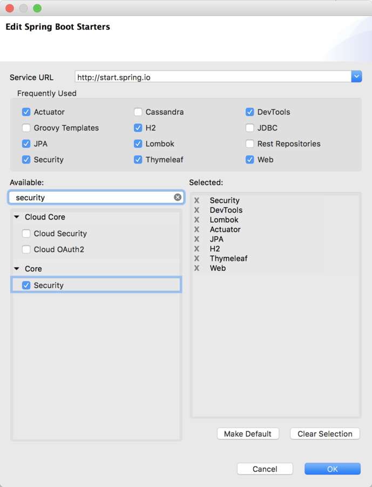Click Clear Selection button
Screen dimensions: 372x487
coord(324,434)
